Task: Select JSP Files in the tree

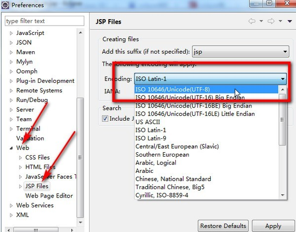Action: click(37, 186)
